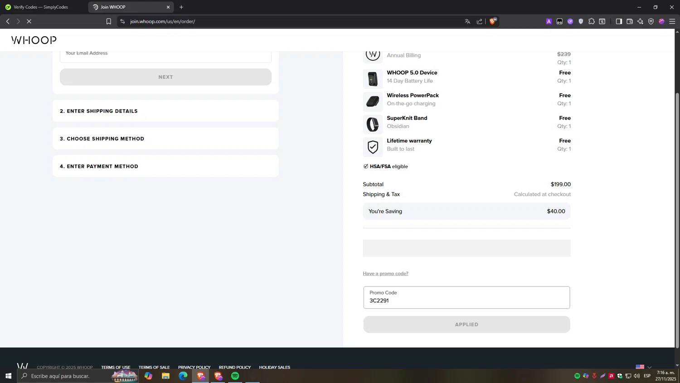Screen dimensions: 680x383
Task: Open the purple A extension
Action: pyautogui.click(x=549, y=21)
